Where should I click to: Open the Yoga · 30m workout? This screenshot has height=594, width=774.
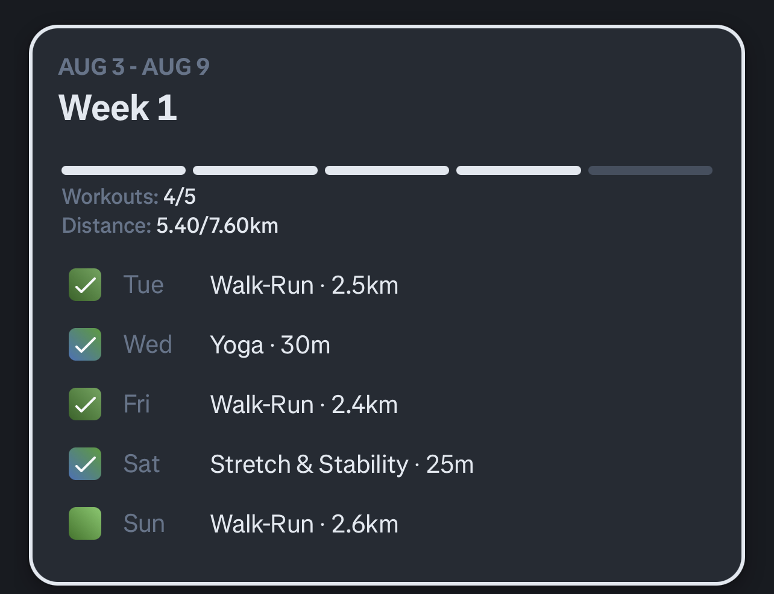270,345
